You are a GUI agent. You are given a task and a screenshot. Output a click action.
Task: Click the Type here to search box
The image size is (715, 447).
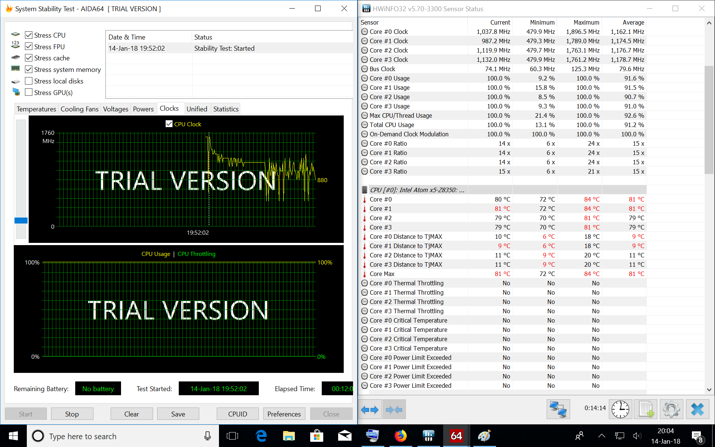pyautogui.click(x=123, y=436)
